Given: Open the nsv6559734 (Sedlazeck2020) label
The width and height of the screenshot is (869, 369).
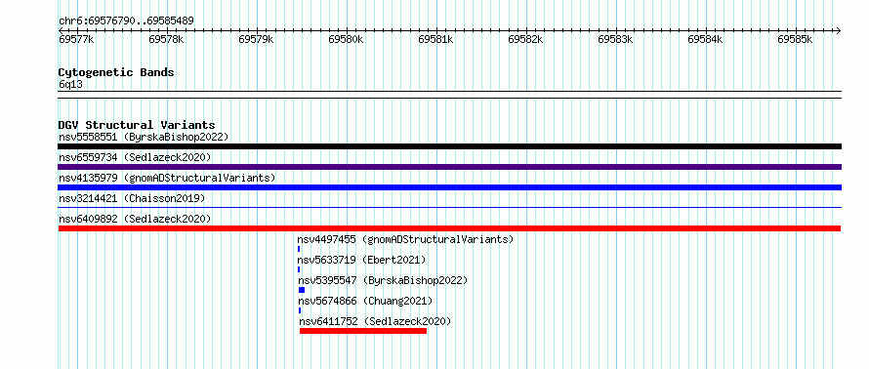Looking at the screenshot, I should (x=135, y=157).
